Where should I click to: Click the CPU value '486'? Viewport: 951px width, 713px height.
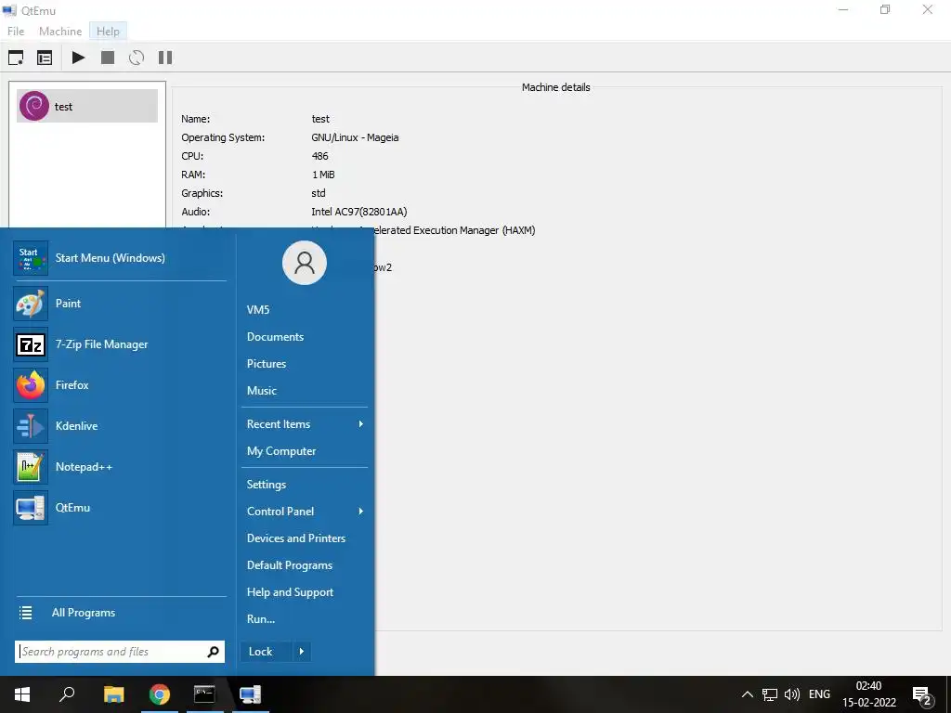[x=319, y=156]
